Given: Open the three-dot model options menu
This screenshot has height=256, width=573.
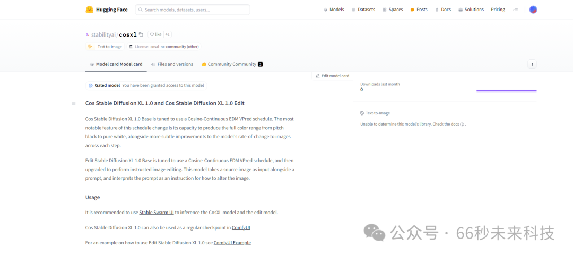Looking at the screenshot, I should [x=532, y=64].
